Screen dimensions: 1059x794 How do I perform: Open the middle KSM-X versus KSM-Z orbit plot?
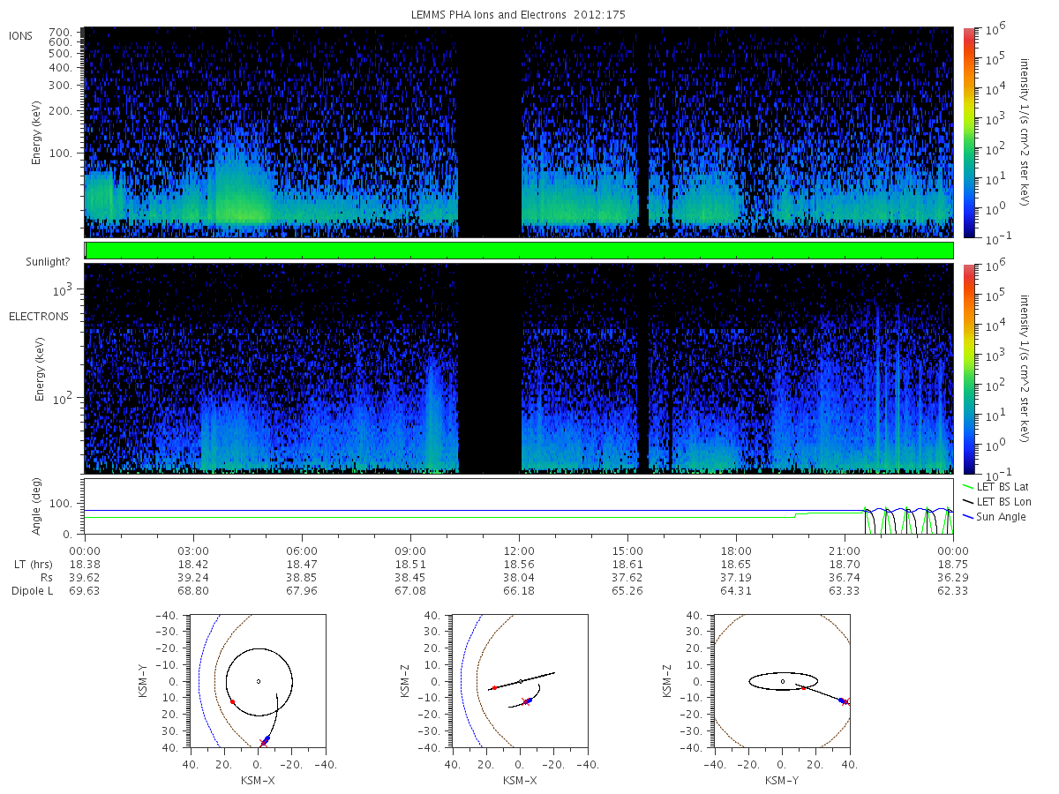tap(520, 681)
